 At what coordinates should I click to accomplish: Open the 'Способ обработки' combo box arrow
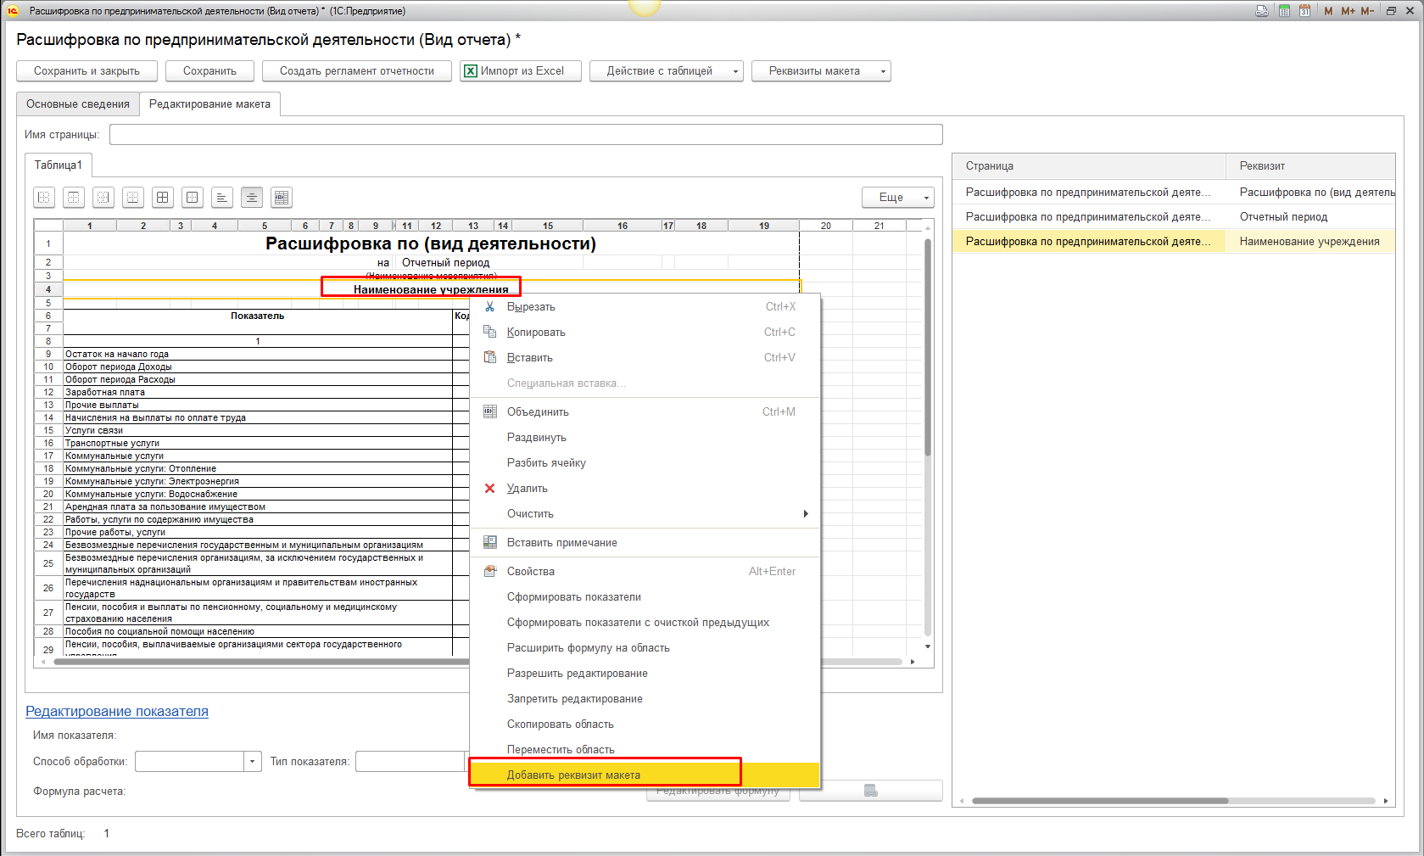(252, 762)
